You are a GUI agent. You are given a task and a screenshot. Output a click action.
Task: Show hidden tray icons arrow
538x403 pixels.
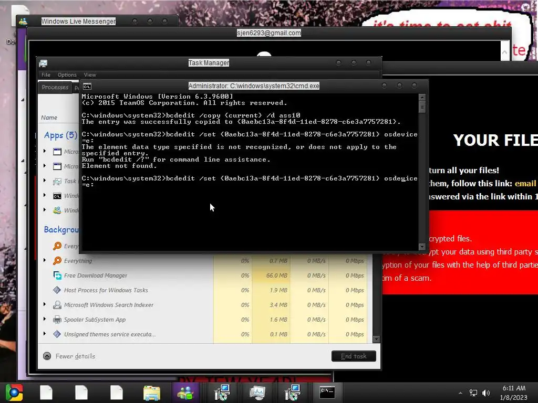click(x=460, y=393)
